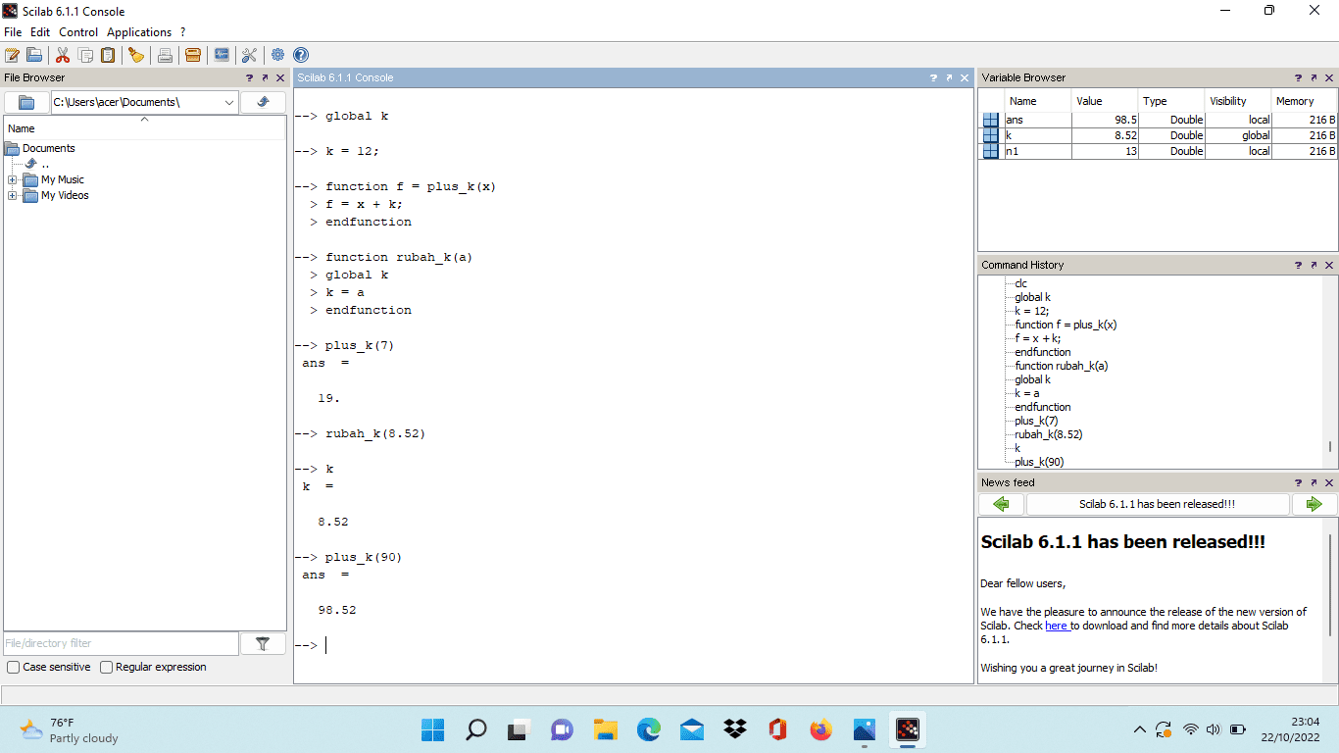Show next news item with right arrow

pos(1314,504)
